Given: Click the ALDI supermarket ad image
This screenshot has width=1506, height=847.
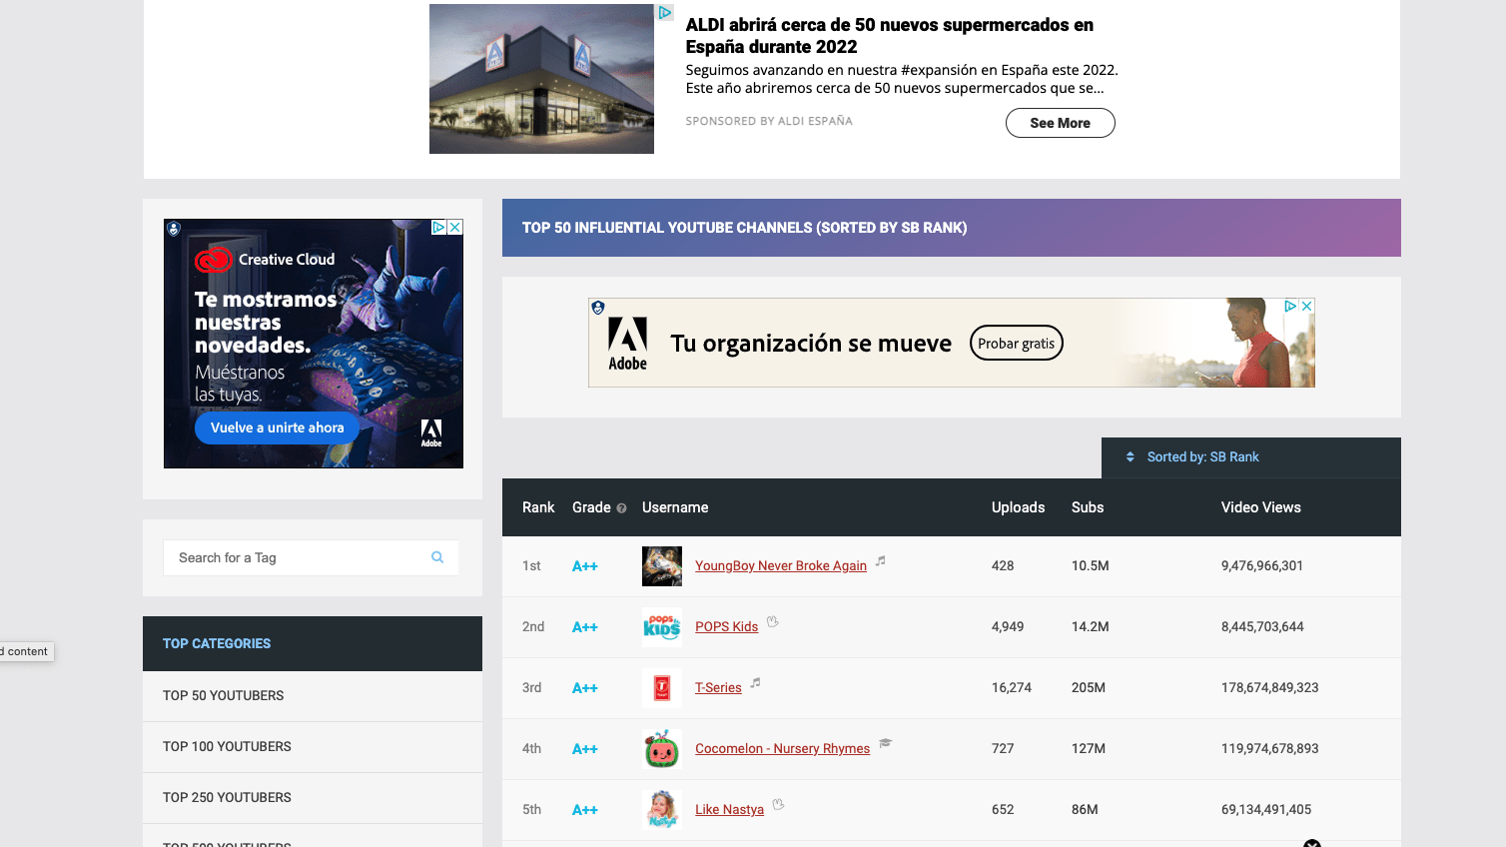Looking at the screenshot, I should (541, 79).
